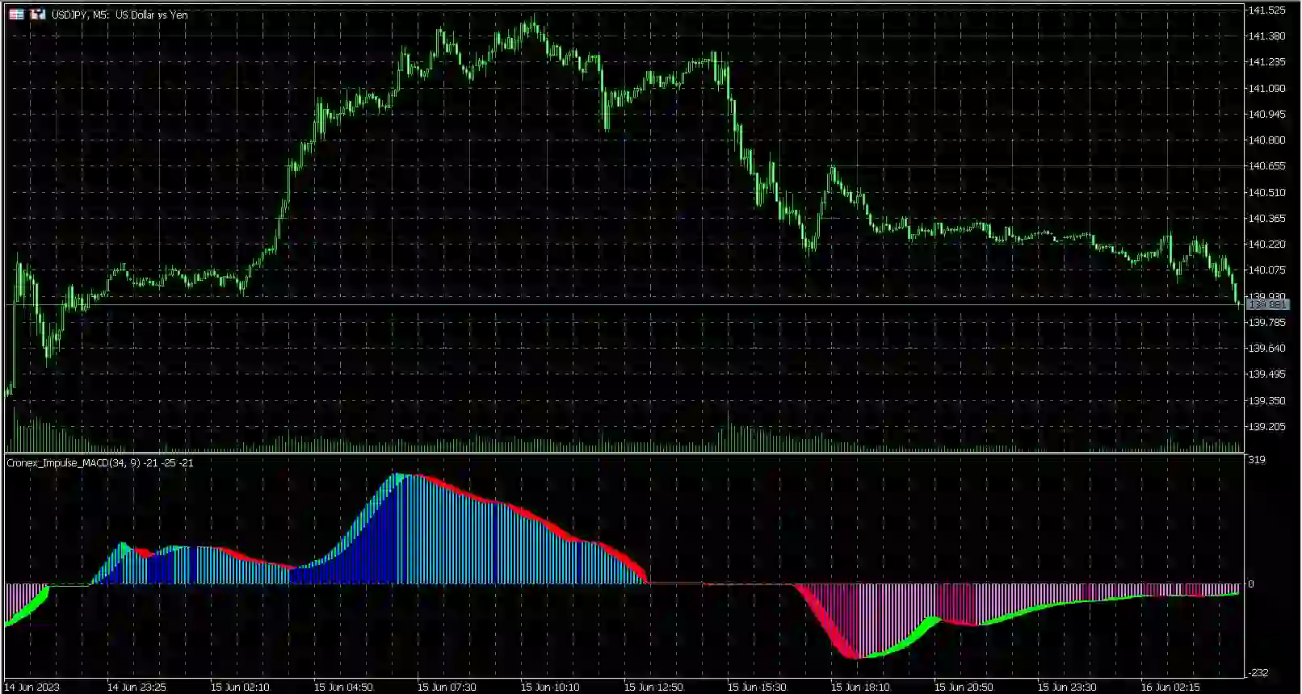Click the 15 Jun 07:30 time axis label
The image size is (1302, 694).
447,688
